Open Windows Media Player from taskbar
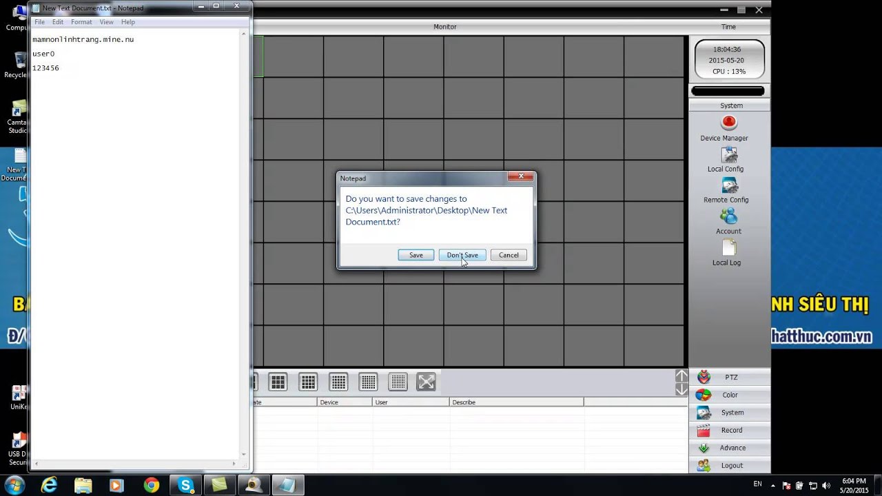The width and height of the screenshot is (882, 496). (x=116, y=485)
